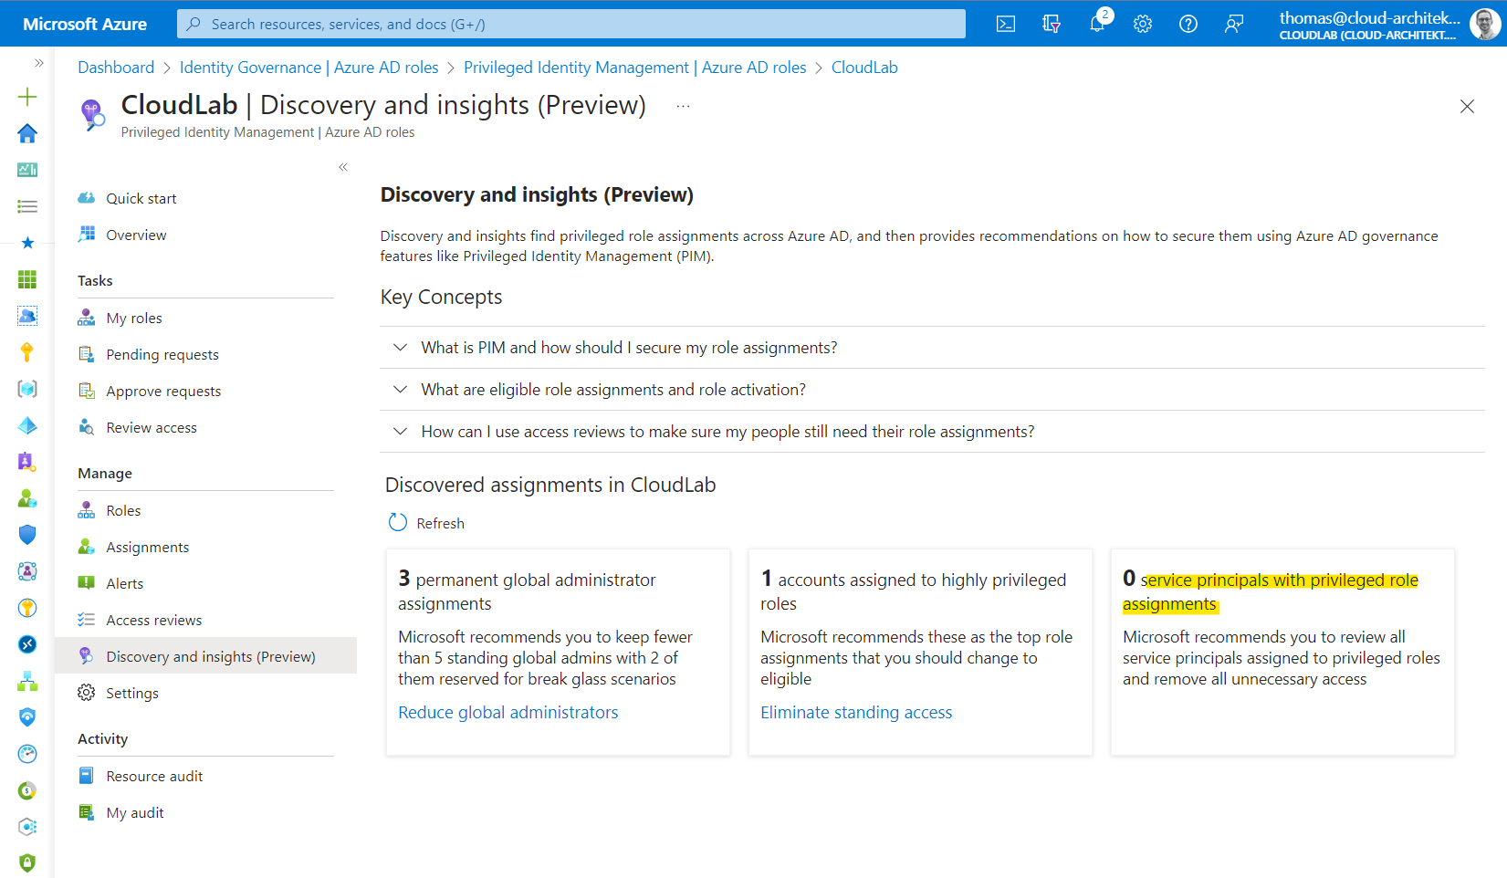Viewport: 1507px width, 878px height.
Task: Go to Home using the house icon
Action: 27,133
